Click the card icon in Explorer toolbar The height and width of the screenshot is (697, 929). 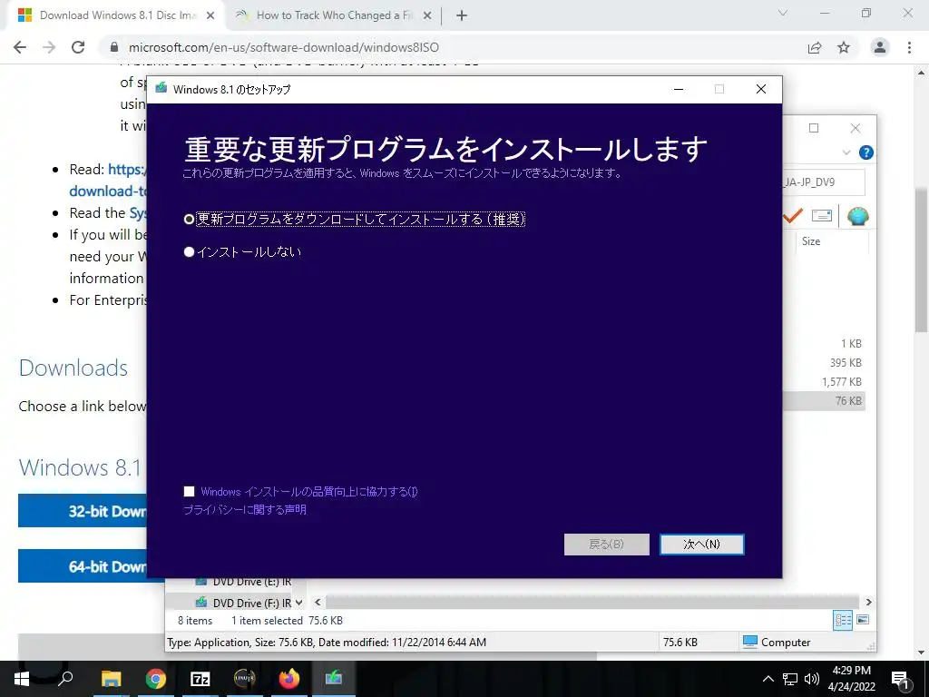tap(821, 216)
